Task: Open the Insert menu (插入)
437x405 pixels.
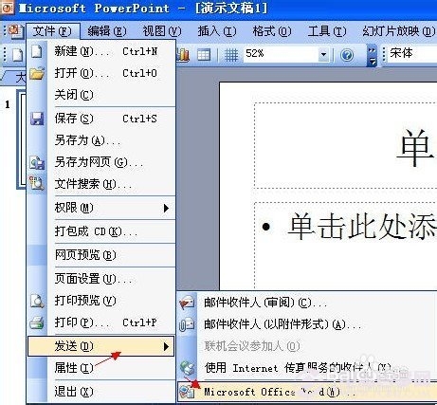Action: coord(217,31)
